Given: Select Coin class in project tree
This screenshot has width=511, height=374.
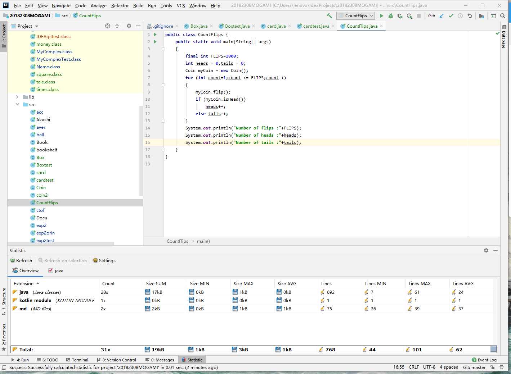Looking at the screenshot, I should click(41, 188).
